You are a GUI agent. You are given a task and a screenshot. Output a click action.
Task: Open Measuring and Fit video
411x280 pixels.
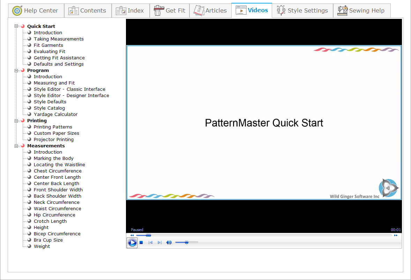(x=54, y=83)
